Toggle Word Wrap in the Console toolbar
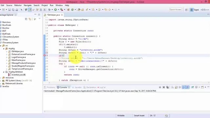The height and width of the screenshot is (118, 210). [x=180, y=88]
